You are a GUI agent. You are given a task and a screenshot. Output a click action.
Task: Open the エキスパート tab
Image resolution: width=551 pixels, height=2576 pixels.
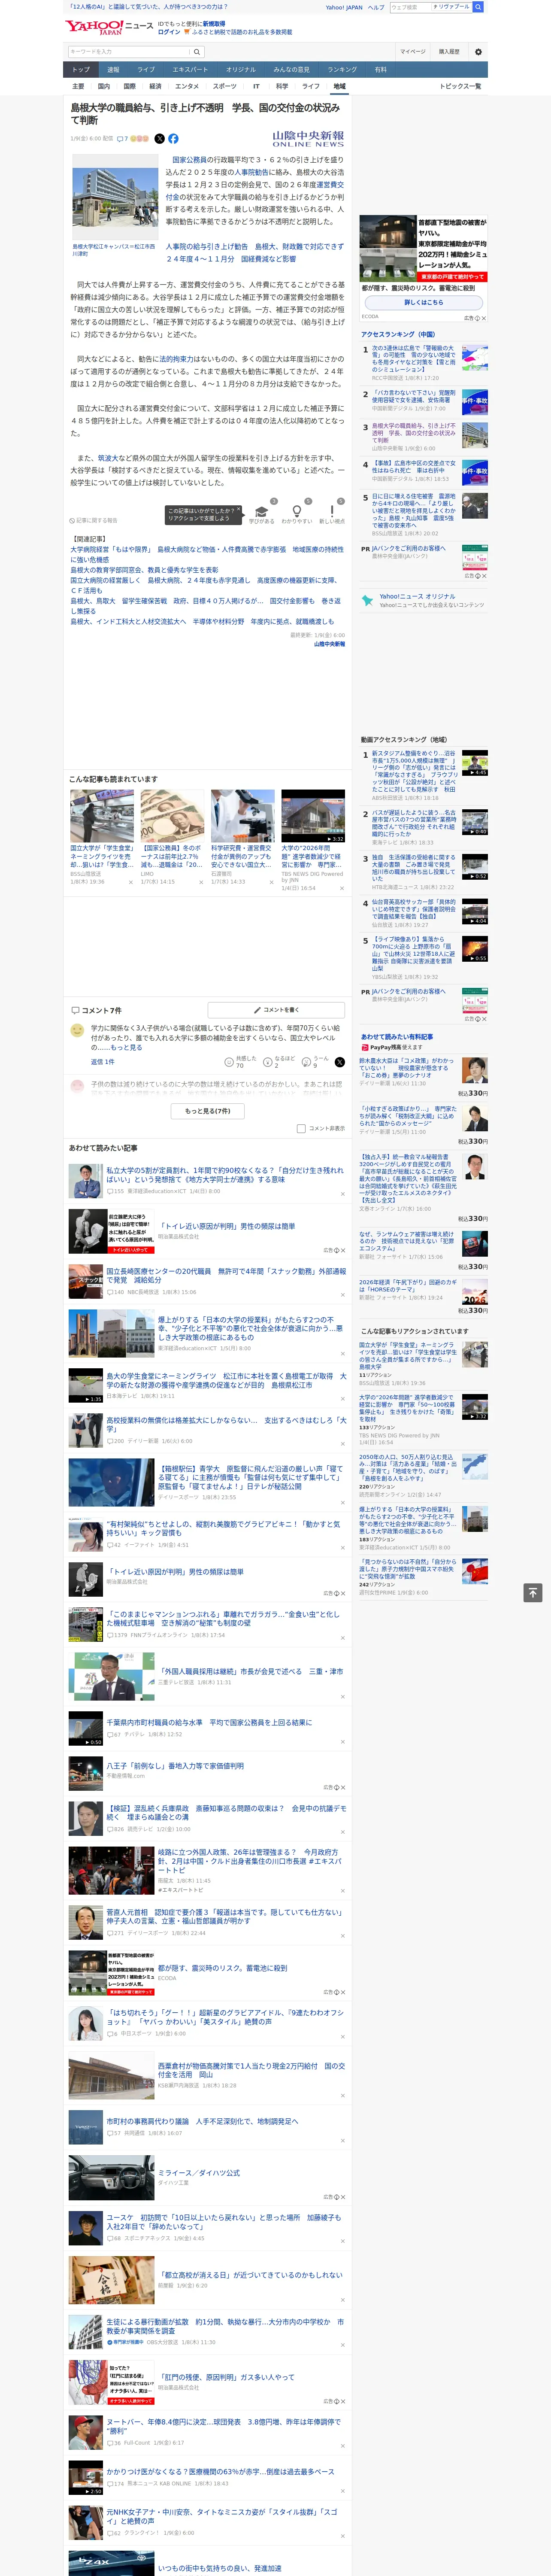click(x=190, y=69)
